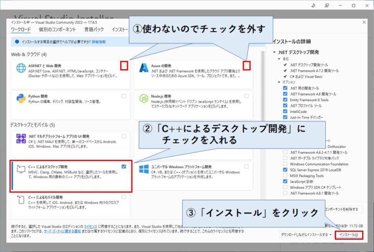The image size is (374, 252).
Task: Click the ユニバーサル Windows プラットフォーム logo icon
Action: (x=143, y=169)
